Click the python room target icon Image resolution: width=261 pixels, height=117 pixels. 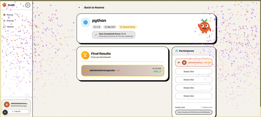[85, 22]
